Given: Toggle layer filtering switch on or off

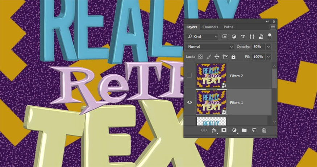Looking at the screenshot, I should coord(269,36).
